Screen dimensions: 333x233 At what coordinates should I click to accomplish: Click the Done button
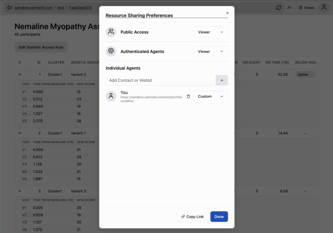pyautogui.click(x=219, y=217)
